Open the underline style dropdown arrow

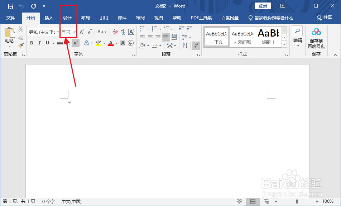[53, 43]
